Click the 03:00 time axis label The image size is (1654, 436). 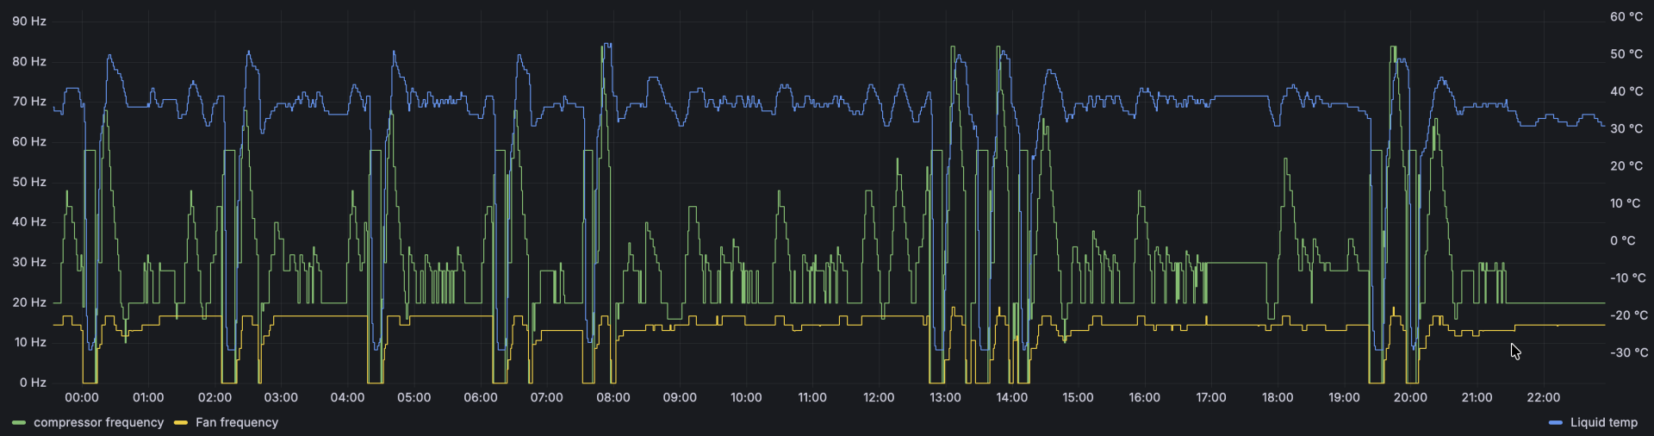[x=281, y=397]
